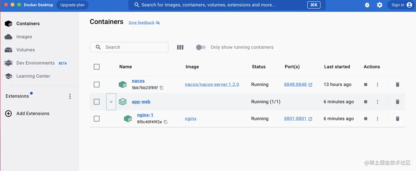416x171 pixels.
Task: Focus the containers Search field
Action: tap(129, 47)
